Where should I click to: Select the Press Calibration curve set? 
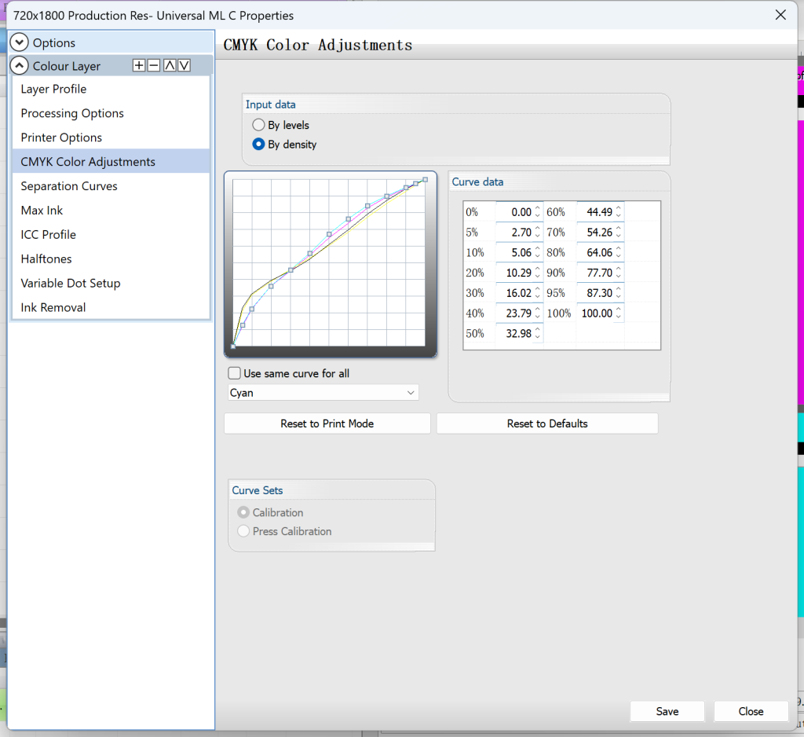[x=243, y=530]
